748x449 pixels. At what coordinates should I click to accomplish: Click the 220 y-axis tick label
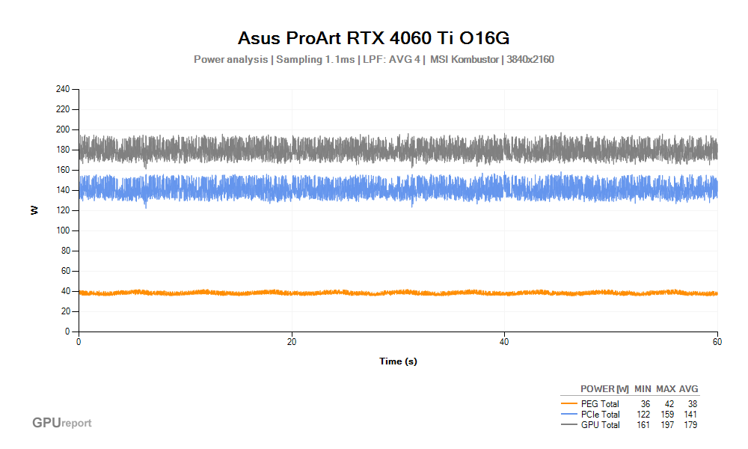point(63,109)
